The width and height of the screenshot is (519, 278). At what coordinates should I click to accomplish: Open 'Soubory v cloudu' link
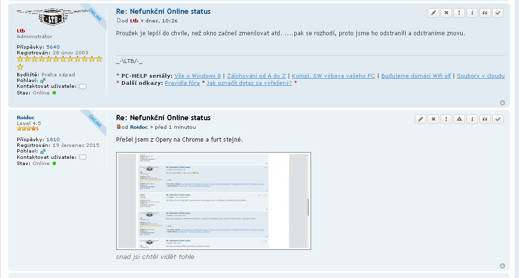point(480,76)
